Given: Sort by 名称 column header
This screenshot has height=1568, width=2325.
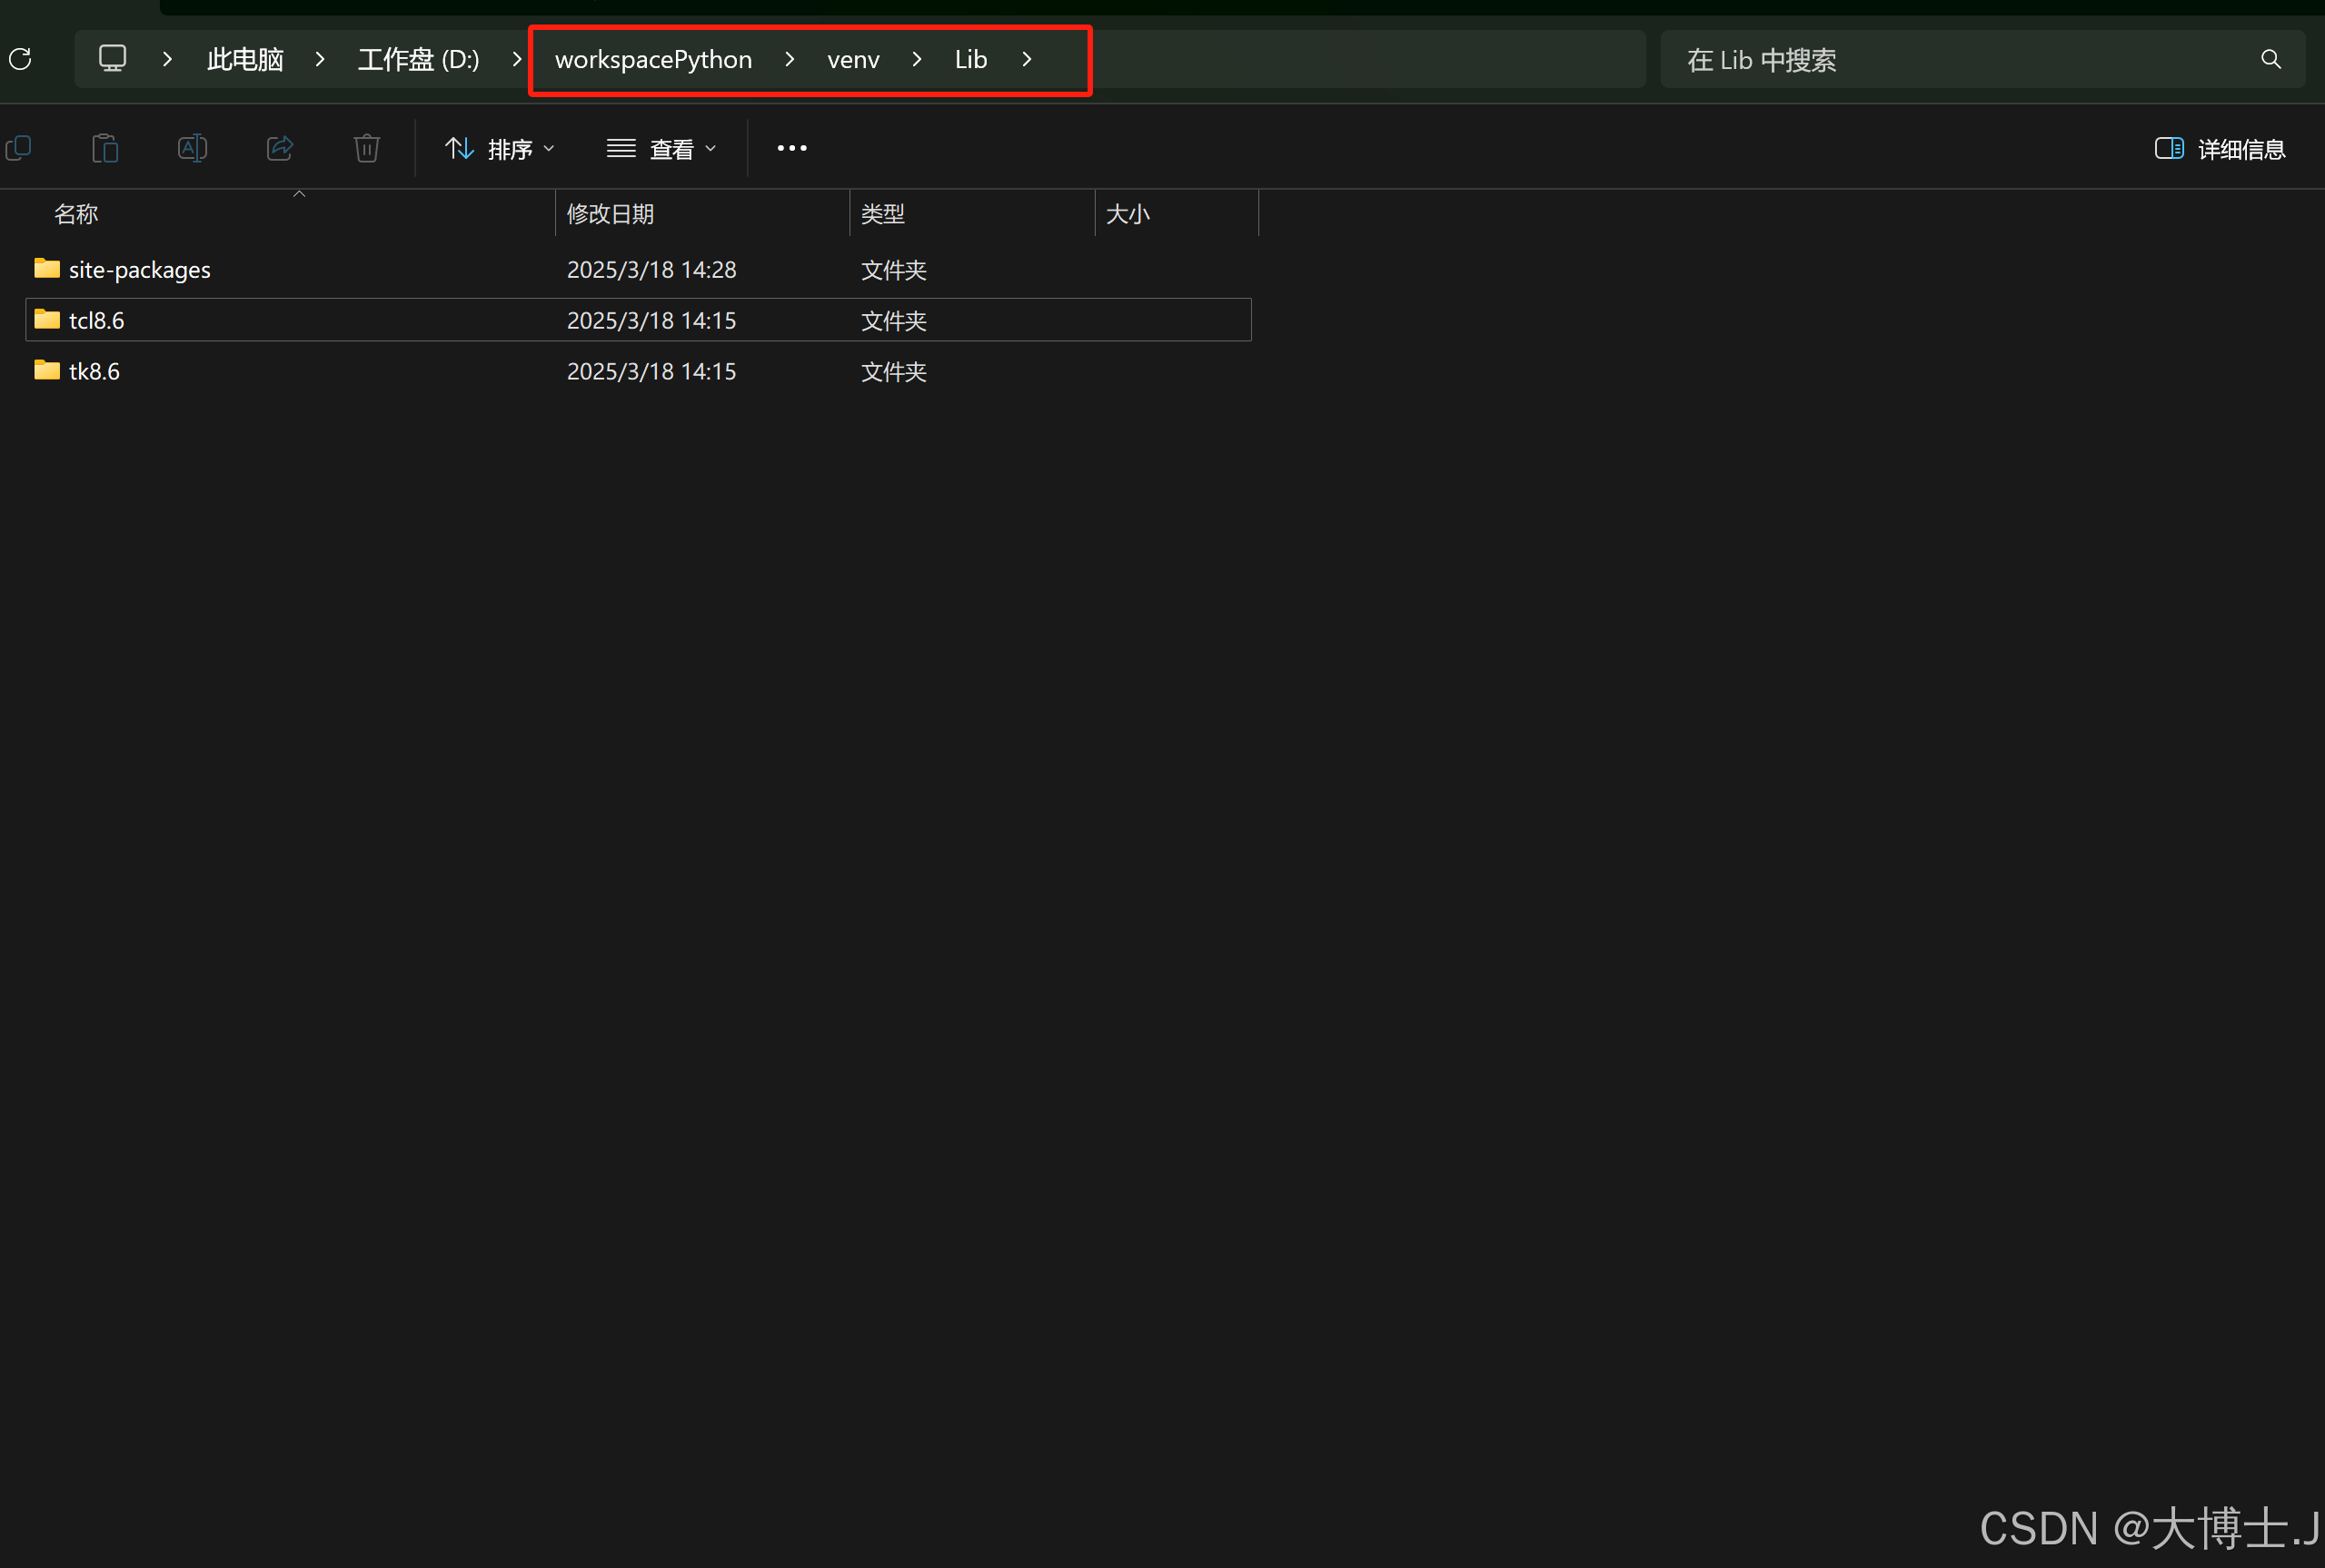Looking at the screenshot, I should coord(76,214).
